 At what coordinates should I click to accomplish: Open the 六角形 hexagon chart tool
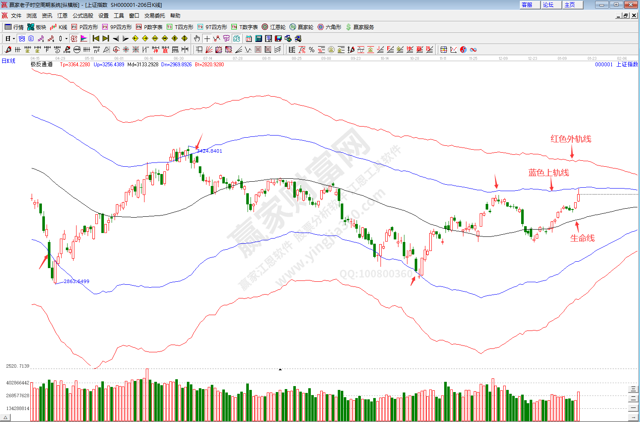(329, 27)
